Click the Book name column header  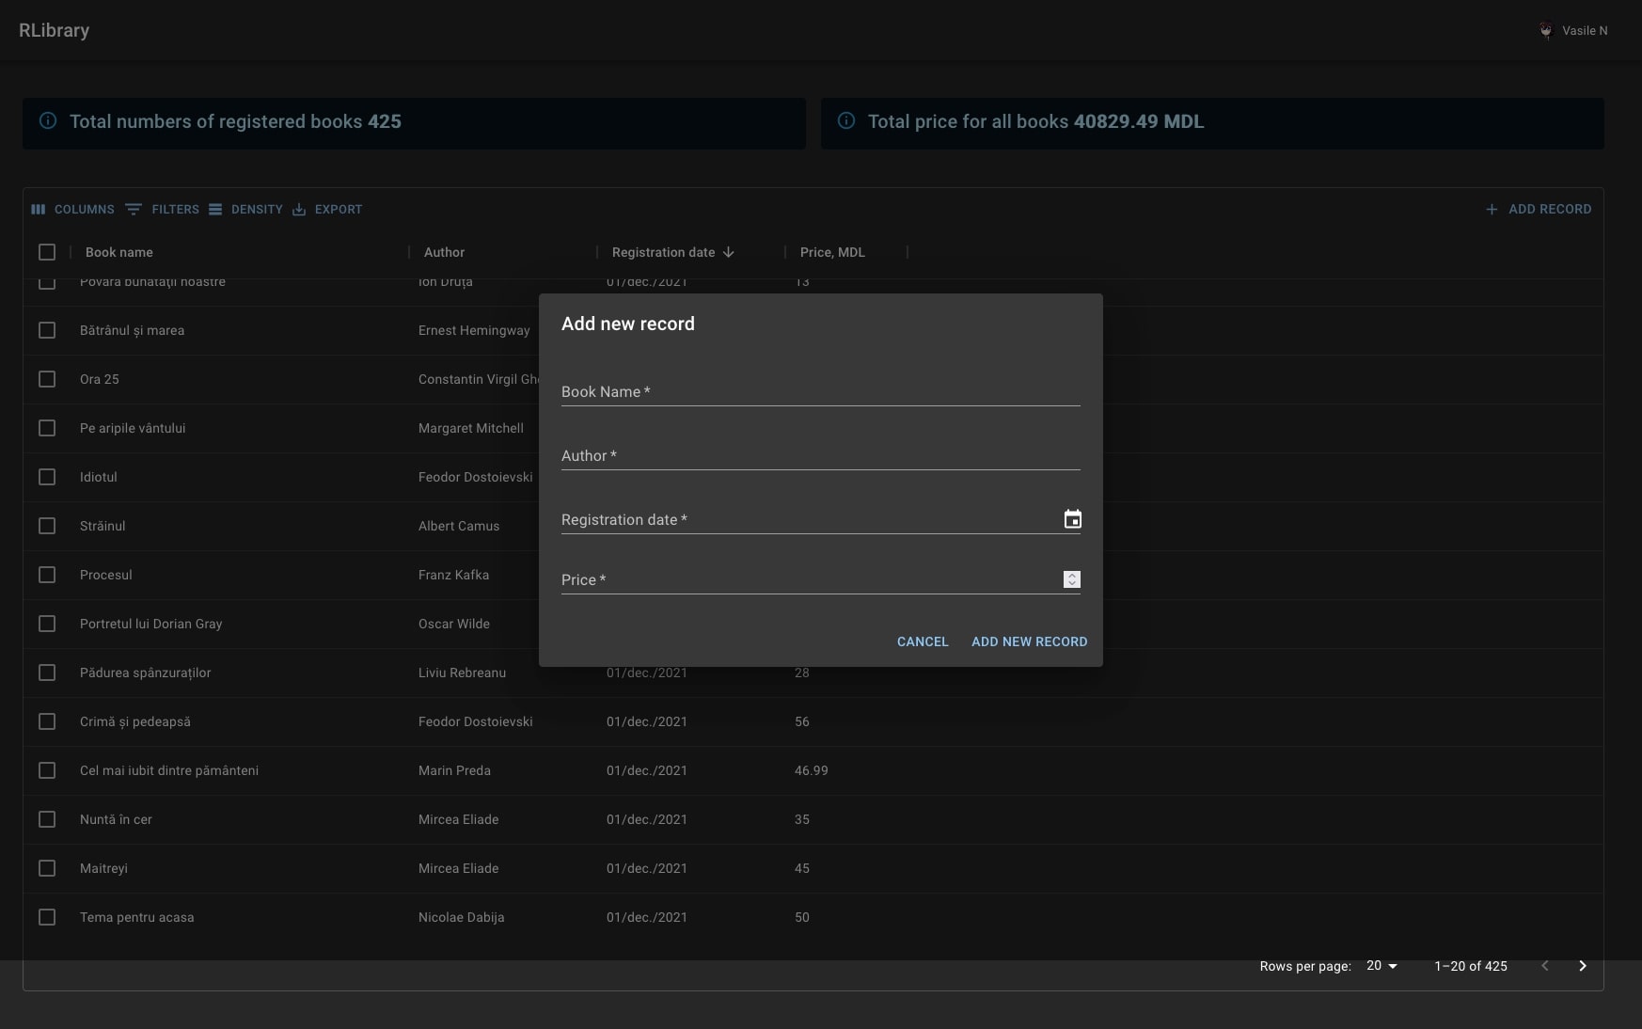click(x=119, y=252)
